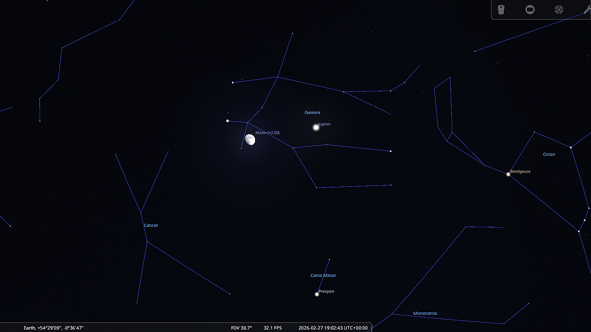591x332 pixels.
Task: Select the small star above Canis Minor label
Action: click(329, 259)
